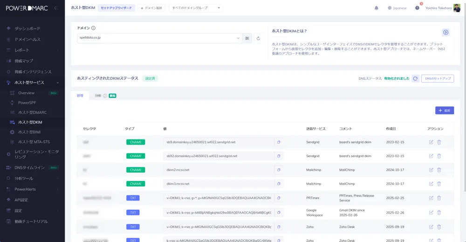The image size is (466, 242).
Task: Refresh the DNS status
Action: tap(415, 78)
